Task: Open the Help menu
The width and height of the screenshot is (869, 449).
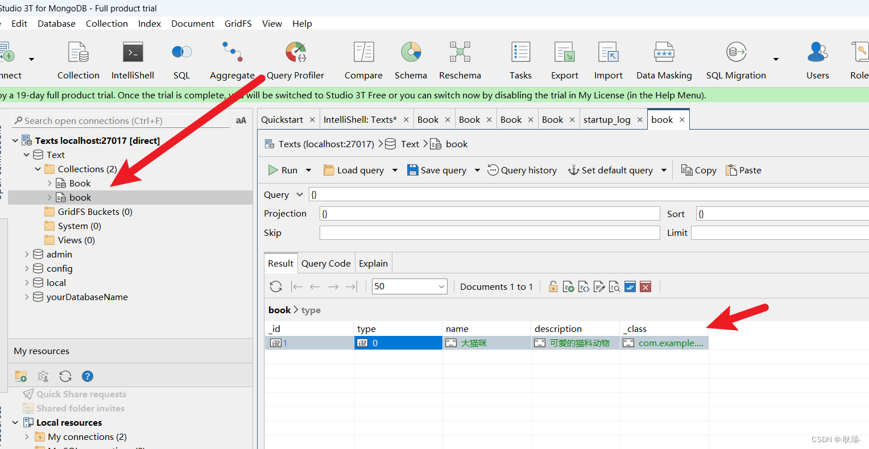Action: coord(302,23)
